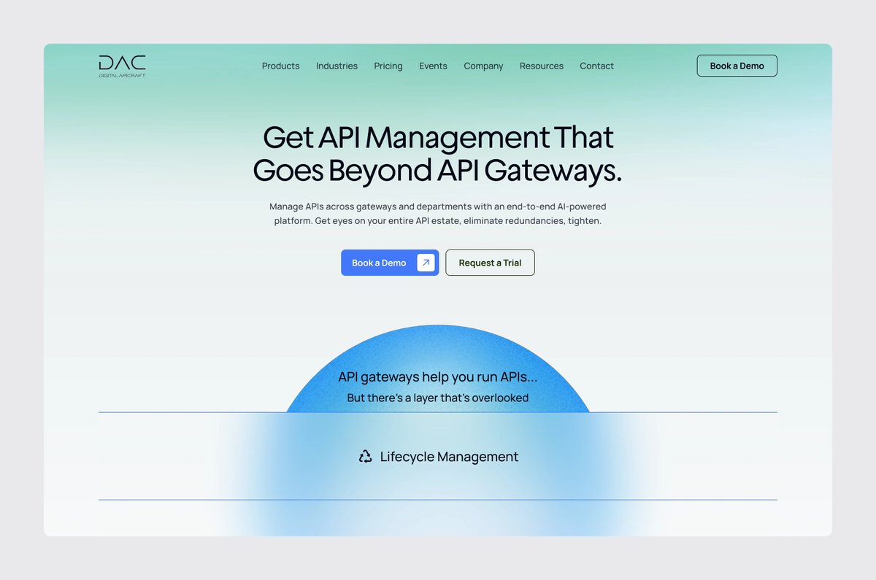The height and width of the screenshot is (580, 876).
Task: Click the recycle icon beside Lifecycle Management
Action: click(x=365, y=457)
